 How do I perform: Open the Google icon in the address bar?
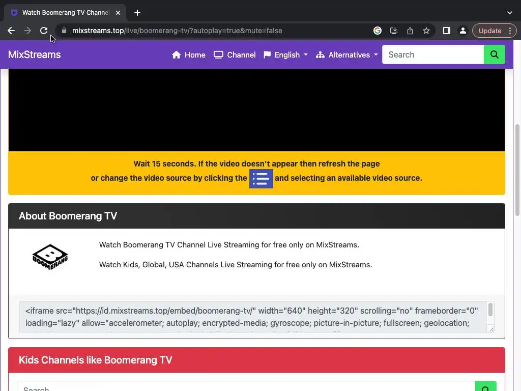378,31
